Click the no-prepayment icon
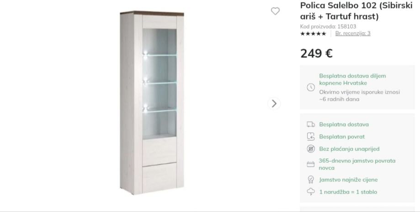 point(311,149)
